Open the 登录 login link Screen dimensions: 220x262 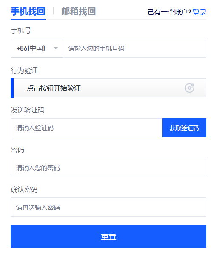pyautogui.click(x=200, y=12)
